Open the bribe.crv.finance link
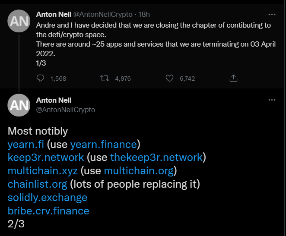Image resolution: width=286 pixels, height=236 pixels. click(x=48, y=211)
